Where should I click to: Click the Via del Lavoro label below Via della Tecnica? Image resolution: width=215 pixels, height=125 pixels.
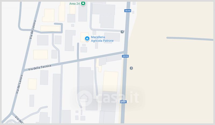[x=19, y=84]
